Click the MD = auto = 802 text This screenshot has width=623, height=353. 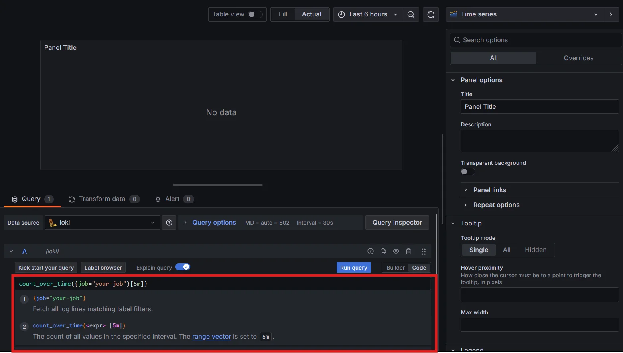coord(267,223)
